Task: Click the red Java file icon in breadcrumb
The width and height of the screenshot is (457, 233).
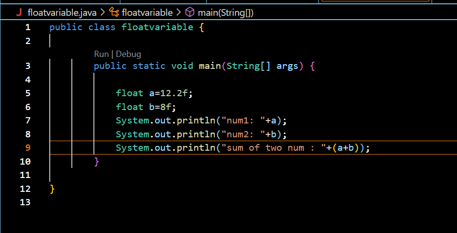Action: [x=19, y=12]
